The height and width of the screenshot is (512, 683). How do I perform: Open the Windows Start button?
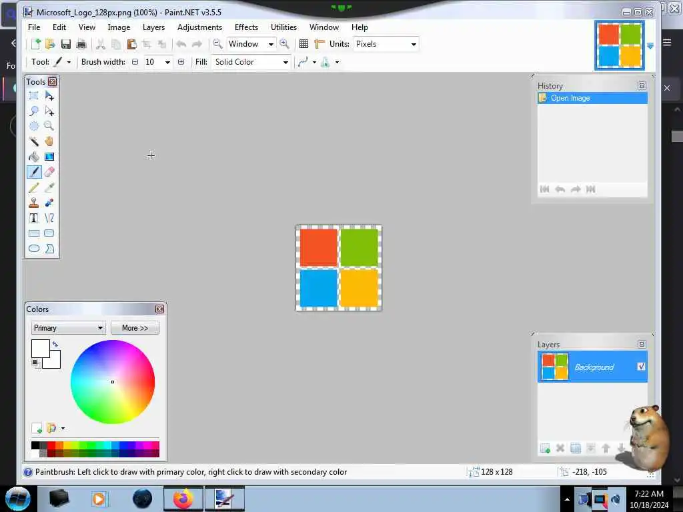(x=17, y=499)
